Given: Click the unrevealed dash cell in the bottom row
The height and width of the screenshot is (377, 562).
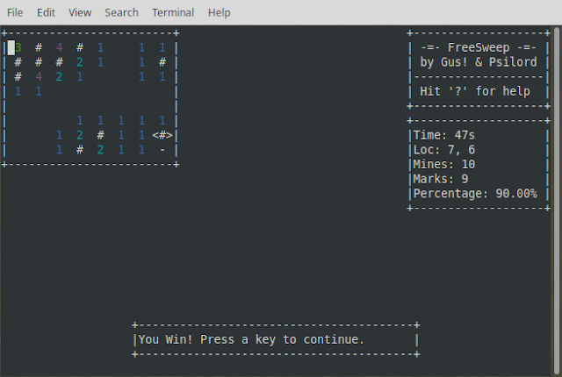Looking at the screenshot, I should (x=162, y=150).
